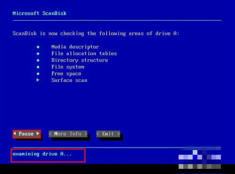Viewport: 235px width, 174px height.
Task: Select the Exit button
Action: click(x=108, y=134)
